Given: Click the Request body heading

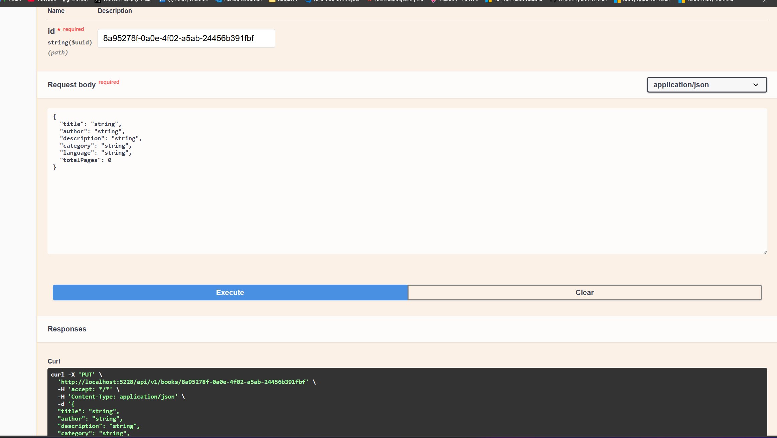Looking at the screenshot, I should [x=72, y=85].
